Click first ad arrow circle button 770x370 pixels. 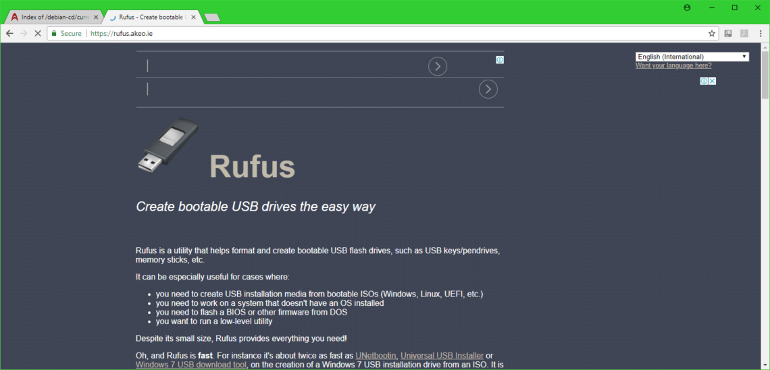pos(438,66)
